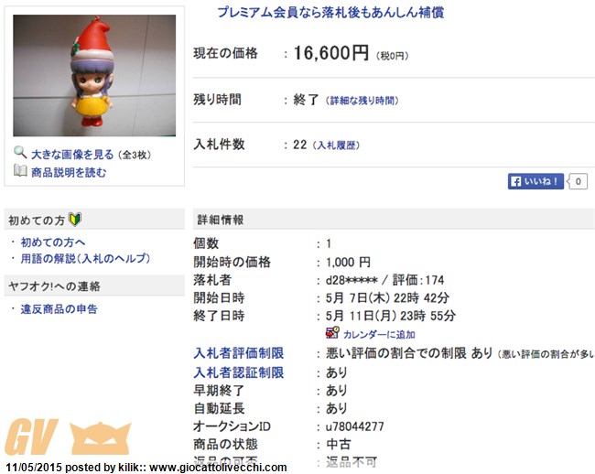
Task: Open the 入札者評価制限 link
Action: coord(238,353)
